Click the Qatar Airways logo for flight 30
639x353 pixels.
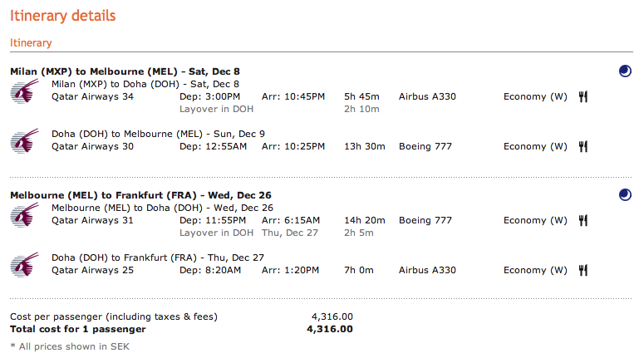[26, 141]
